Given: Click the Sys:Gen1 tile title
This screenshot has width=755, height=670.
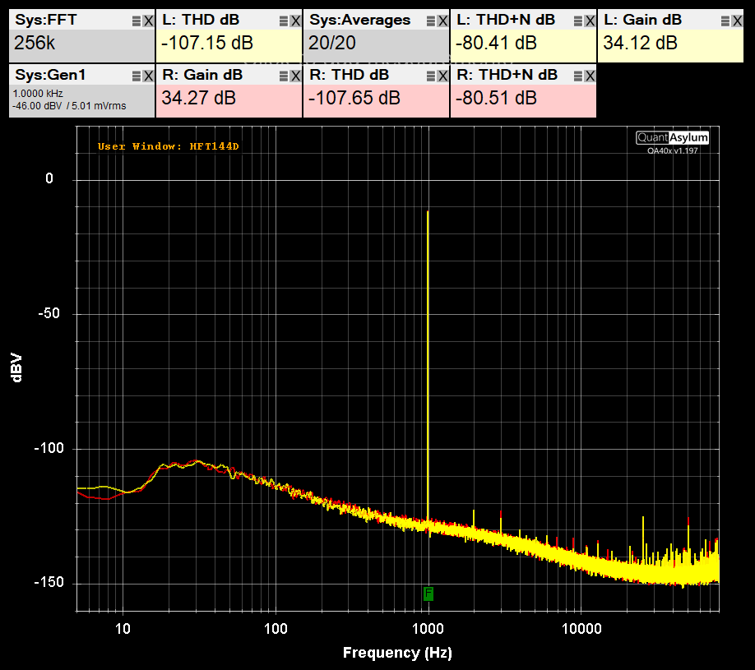Looking at the screenshot, I should point(50,75).
